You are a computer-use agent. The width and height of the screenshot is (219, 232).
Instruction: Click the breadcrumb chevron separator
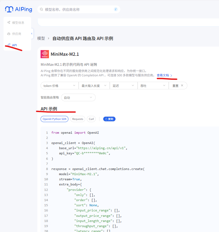(x=48, y=38)
